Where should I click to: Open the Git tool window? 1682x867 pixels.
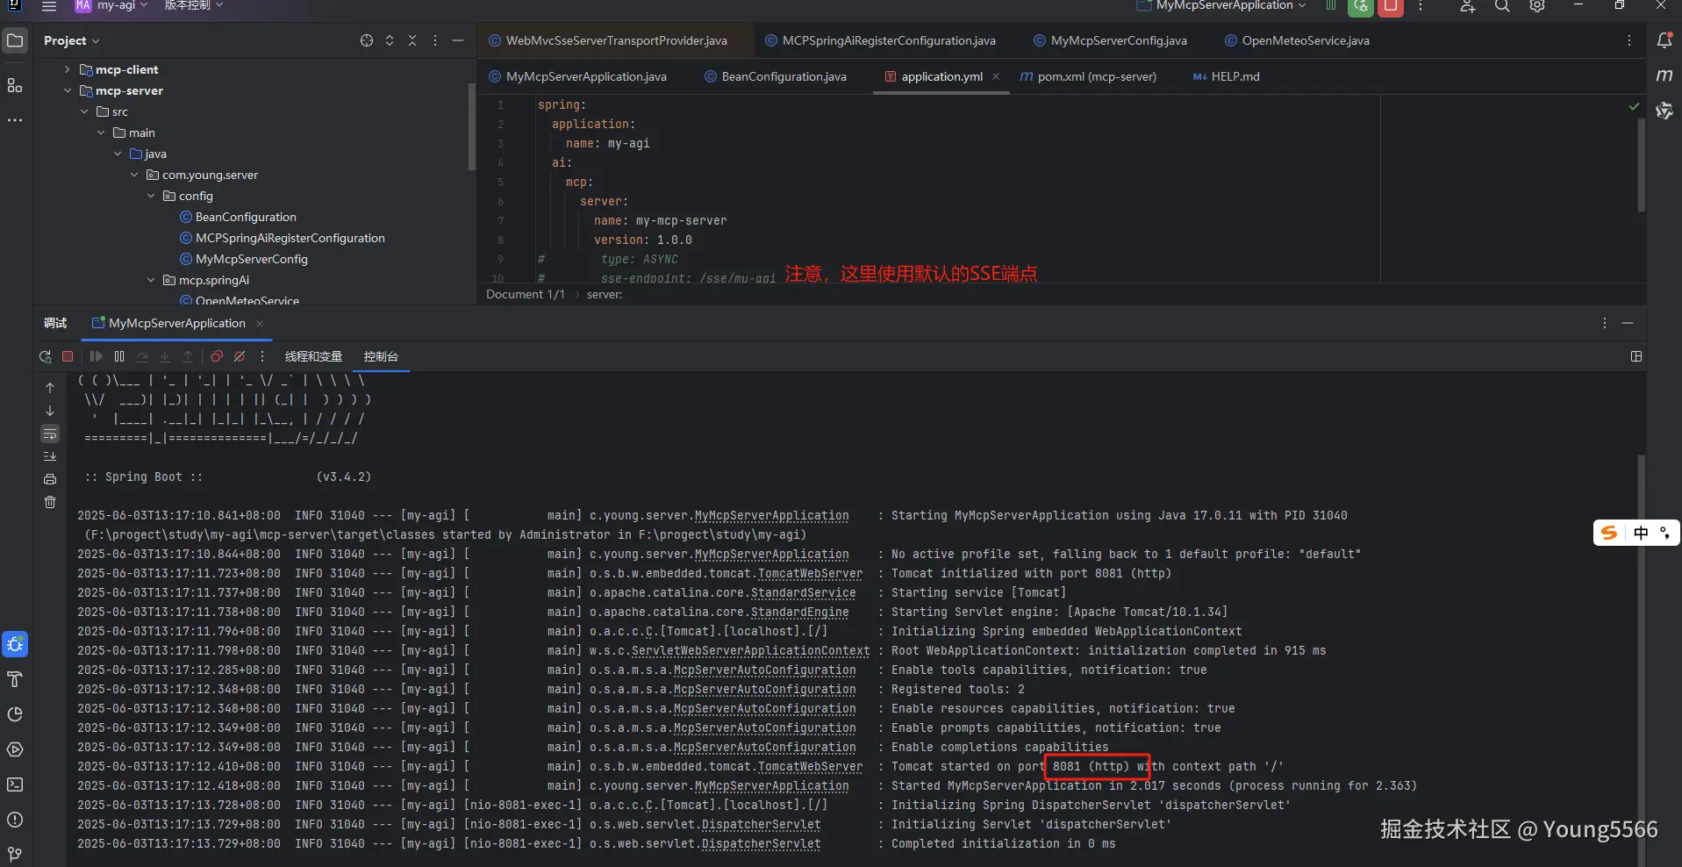coord(15,854)
